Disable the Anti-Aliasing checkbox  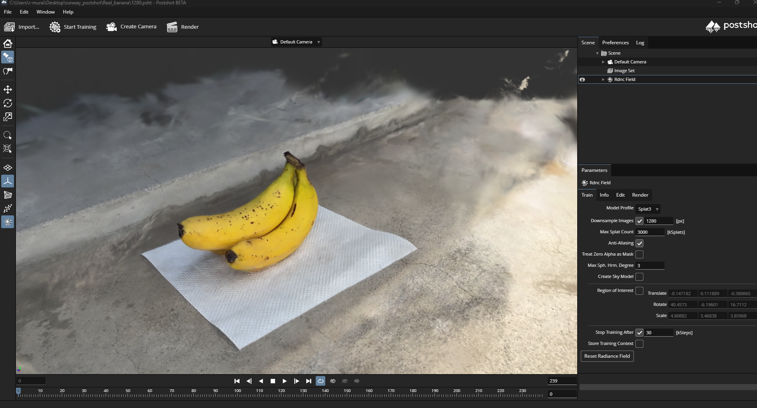[639, 243]
